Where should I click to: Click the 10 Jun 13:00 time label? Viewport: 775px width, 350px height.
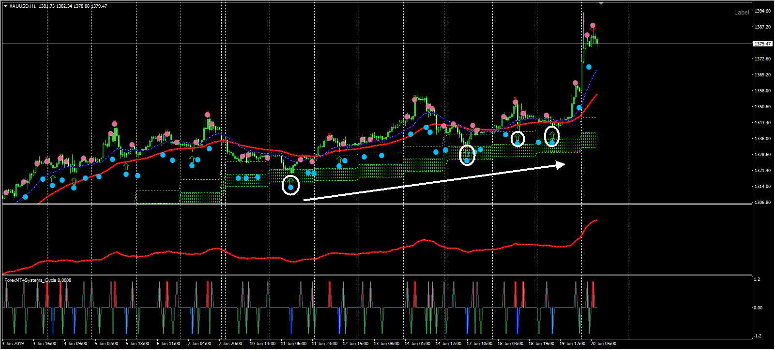tap(262, 344)
